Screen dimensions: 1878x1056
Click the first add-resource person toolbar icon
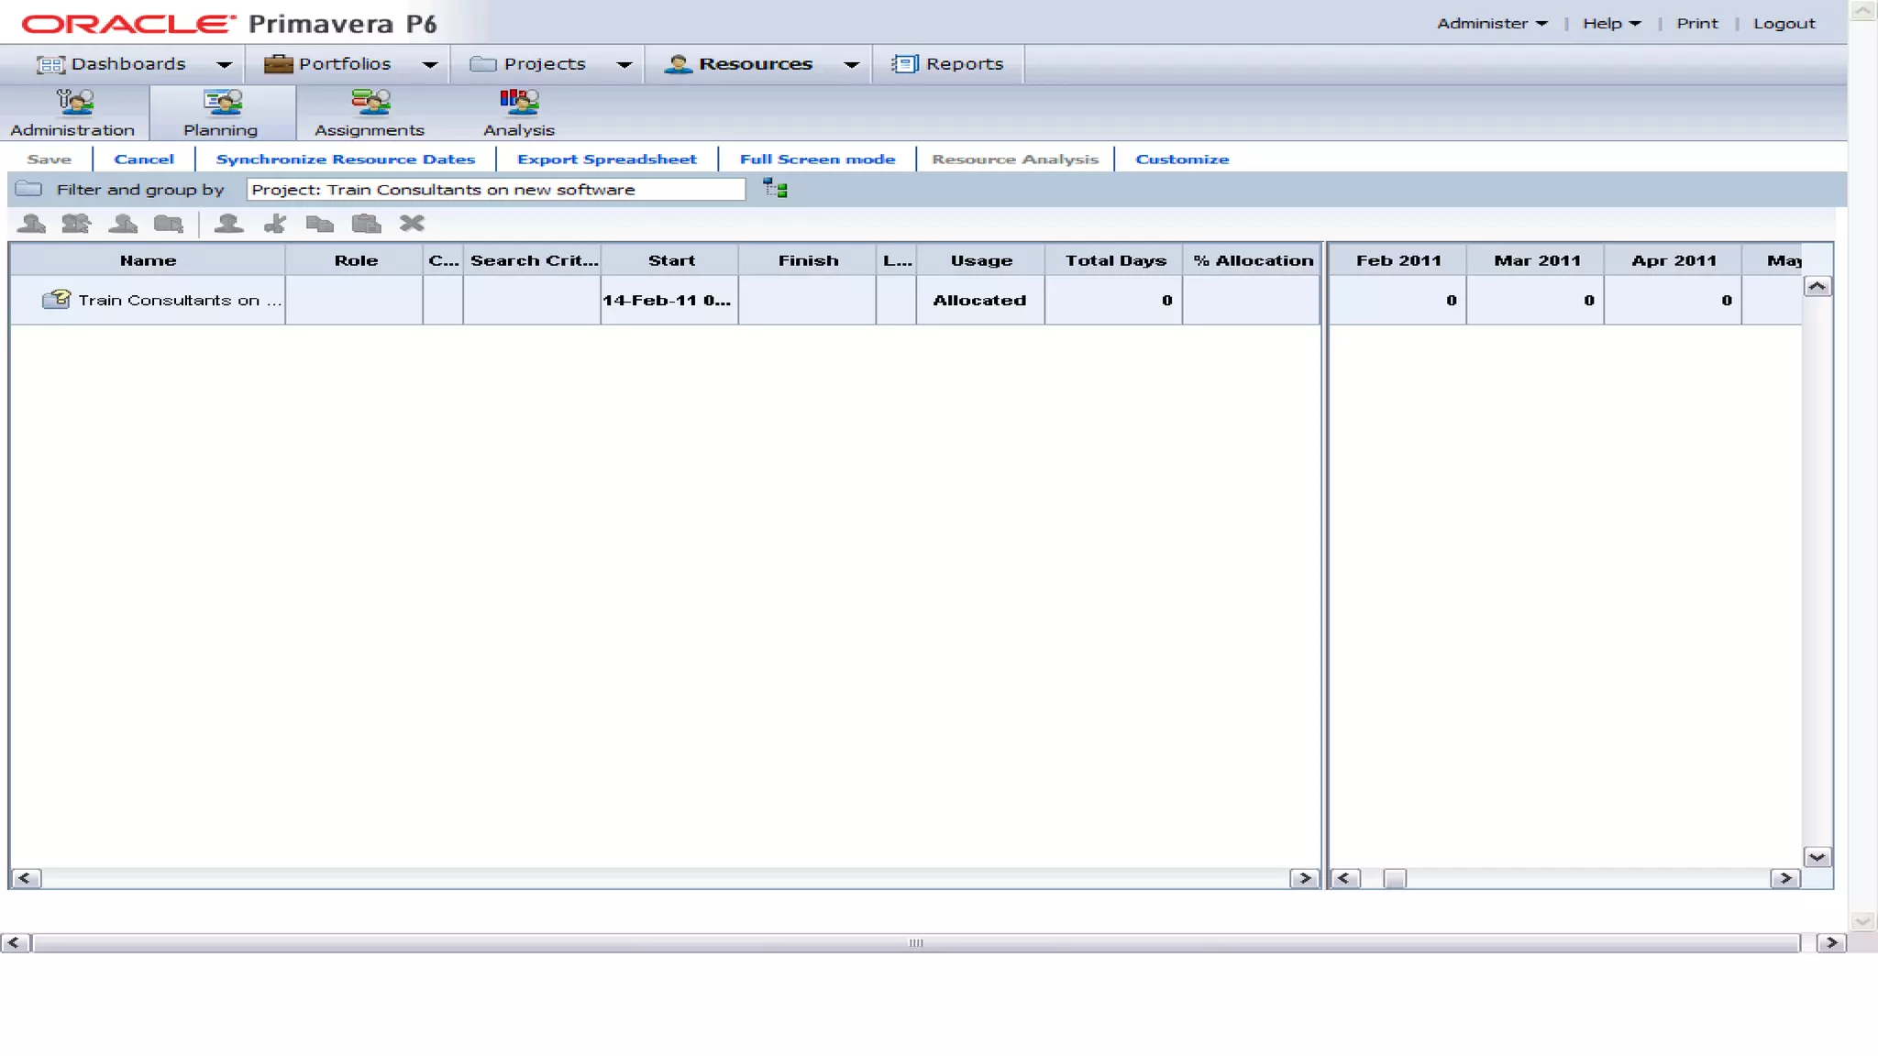pyautogui.click(x=31, y=223)
